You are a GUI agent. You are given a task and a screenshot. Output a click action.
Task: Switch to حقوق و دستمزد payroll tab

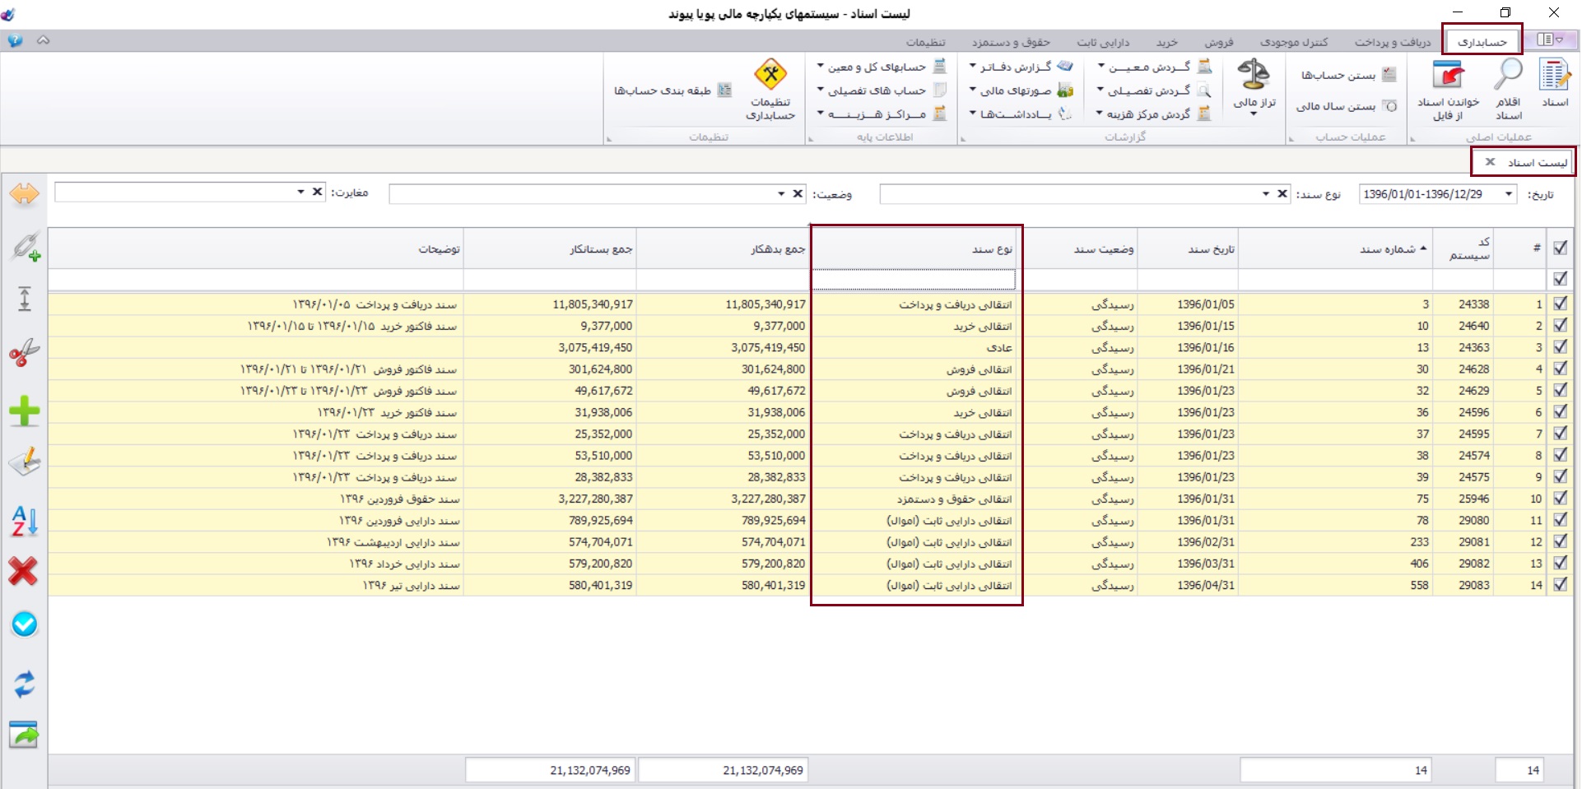pyautogui.click(x=1011, y=42)
